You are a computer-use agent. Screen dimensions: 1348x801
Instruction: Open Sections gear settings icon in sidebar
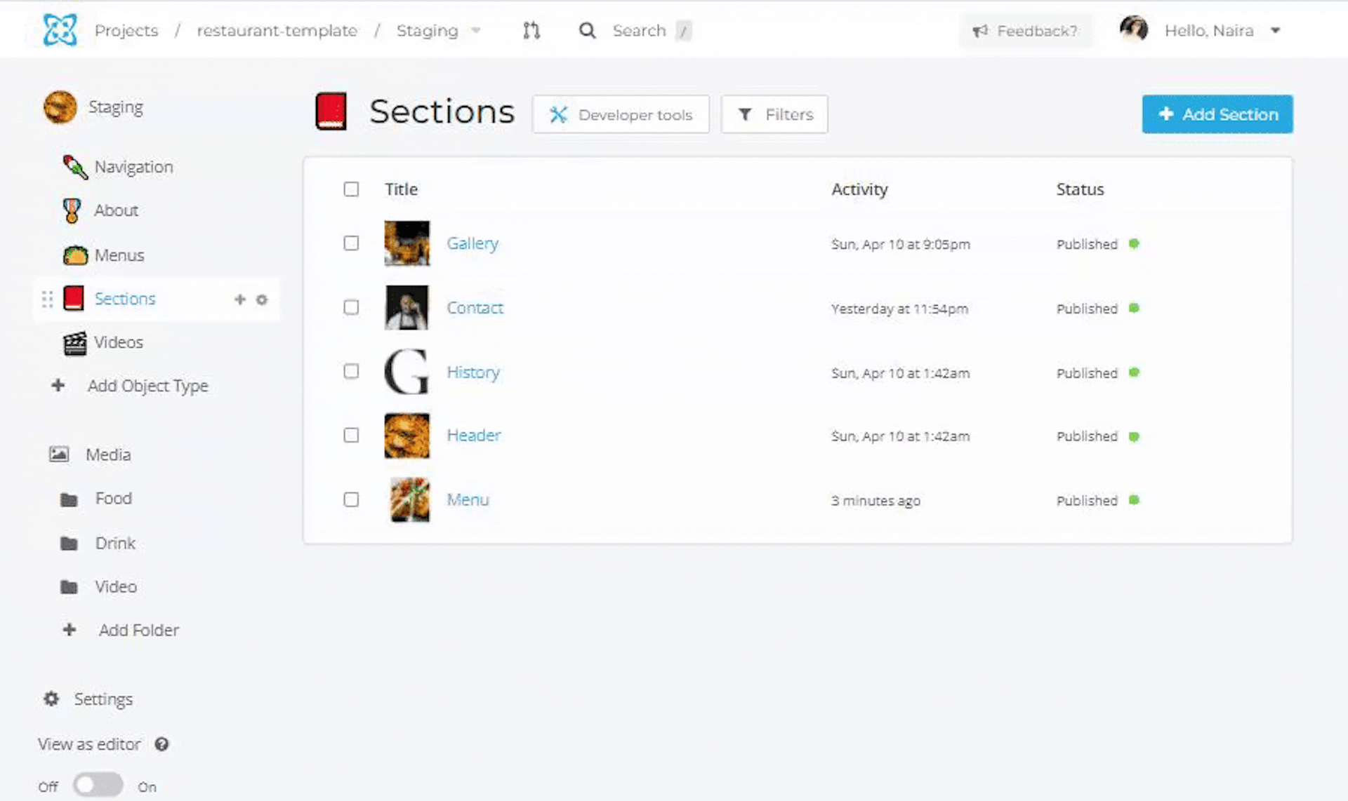pos(262,299)
